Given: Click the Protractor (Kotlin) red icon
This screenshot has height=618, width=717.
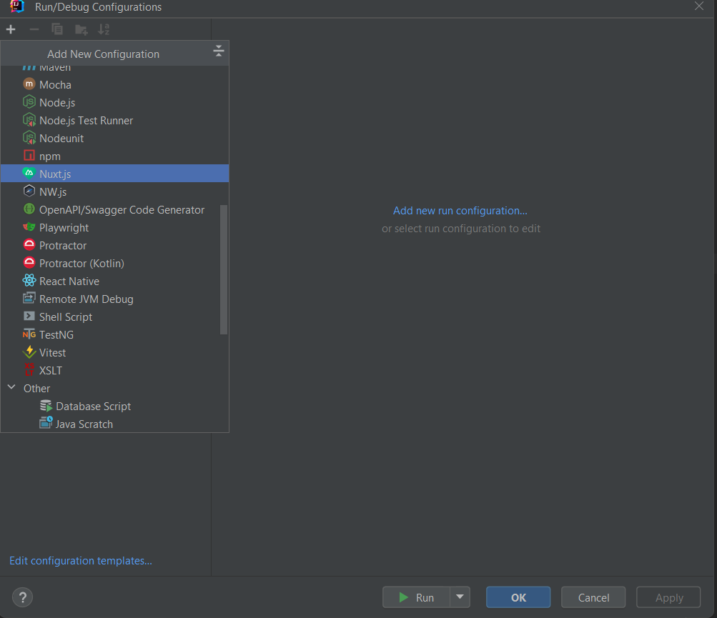Looking at the screenshot, I should coord(29,262).
